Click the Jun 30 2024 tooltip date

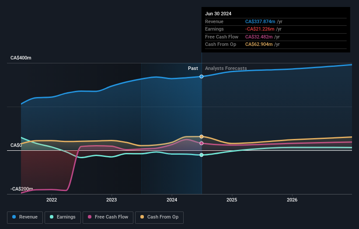pos(218,14)
